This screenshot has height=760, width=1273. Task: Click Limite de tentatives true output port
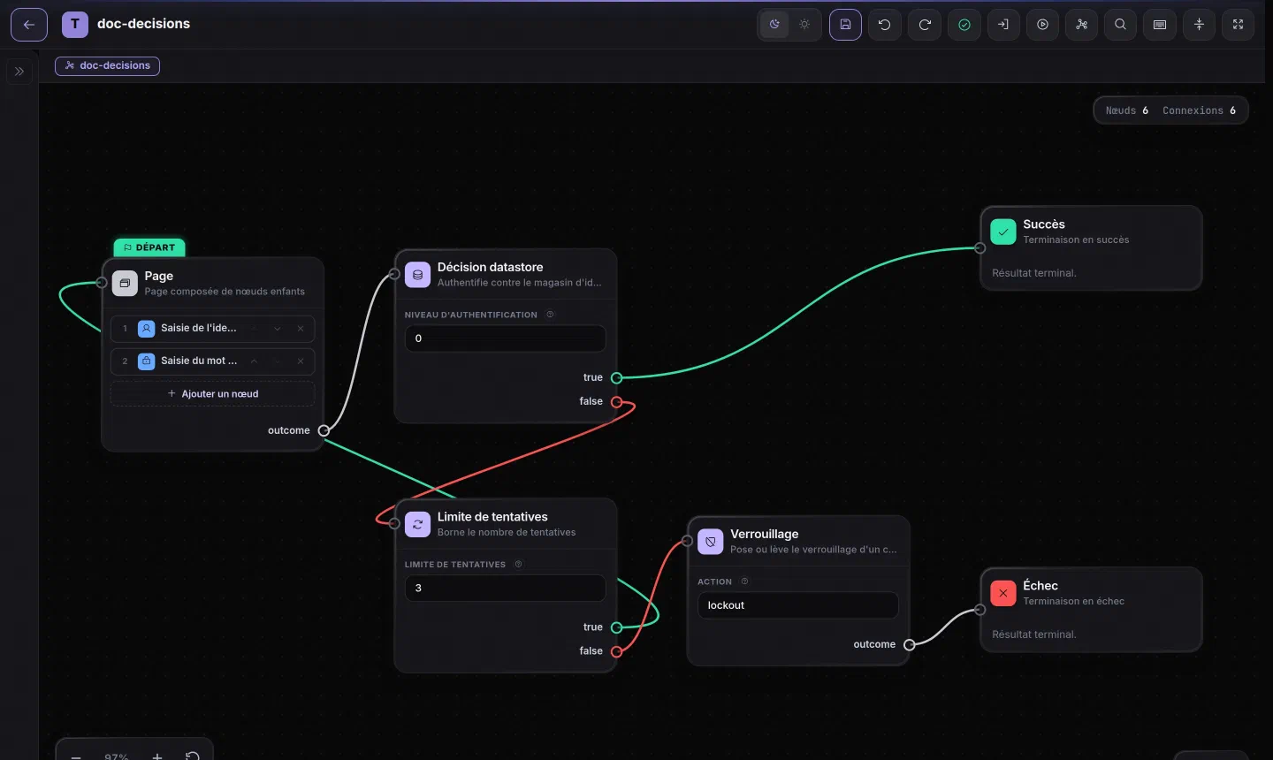coord(617,628)
